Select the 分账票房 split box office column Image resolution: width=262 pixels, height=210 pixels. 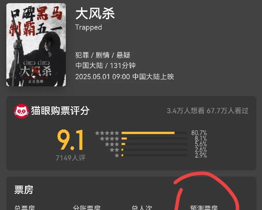pyautogui.click(x=87, y=208)
